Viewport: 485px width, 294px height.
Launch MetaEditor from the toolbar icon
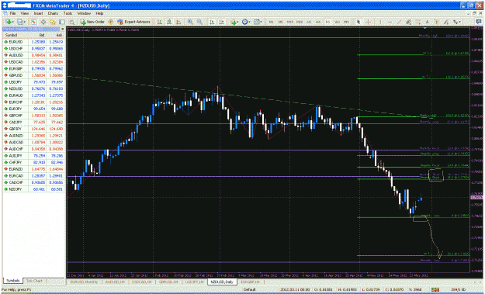[x=110, y=22]
